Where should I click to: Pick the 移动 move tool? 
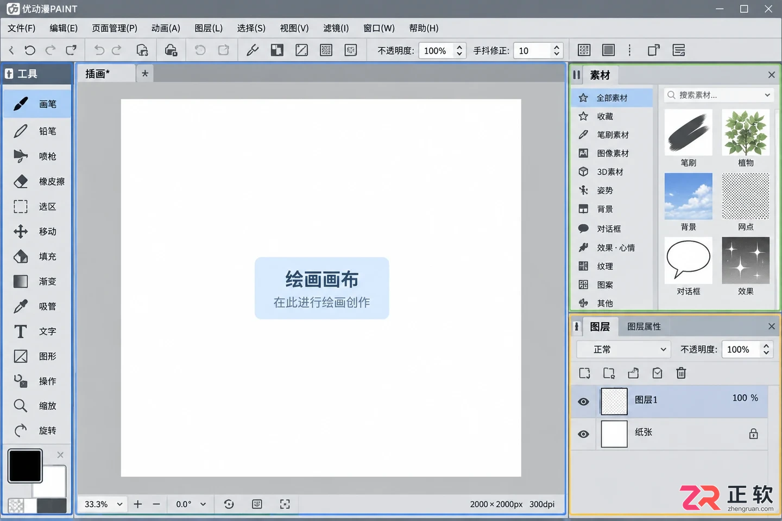click(37, 231)
